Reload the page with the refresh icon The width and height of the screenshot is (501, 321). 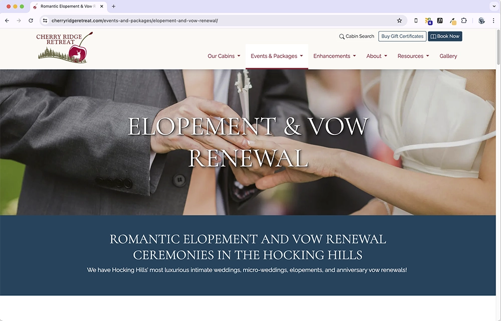click(31, 21)
